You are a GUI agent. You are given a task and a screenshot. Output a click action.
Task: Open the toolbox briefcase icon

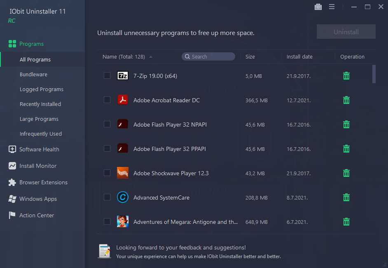pyautogui.click(x=318, y=7)
